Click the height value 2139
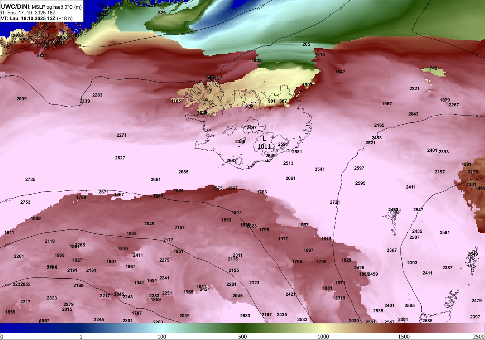The image size is (485, 340). click(85, 101)
